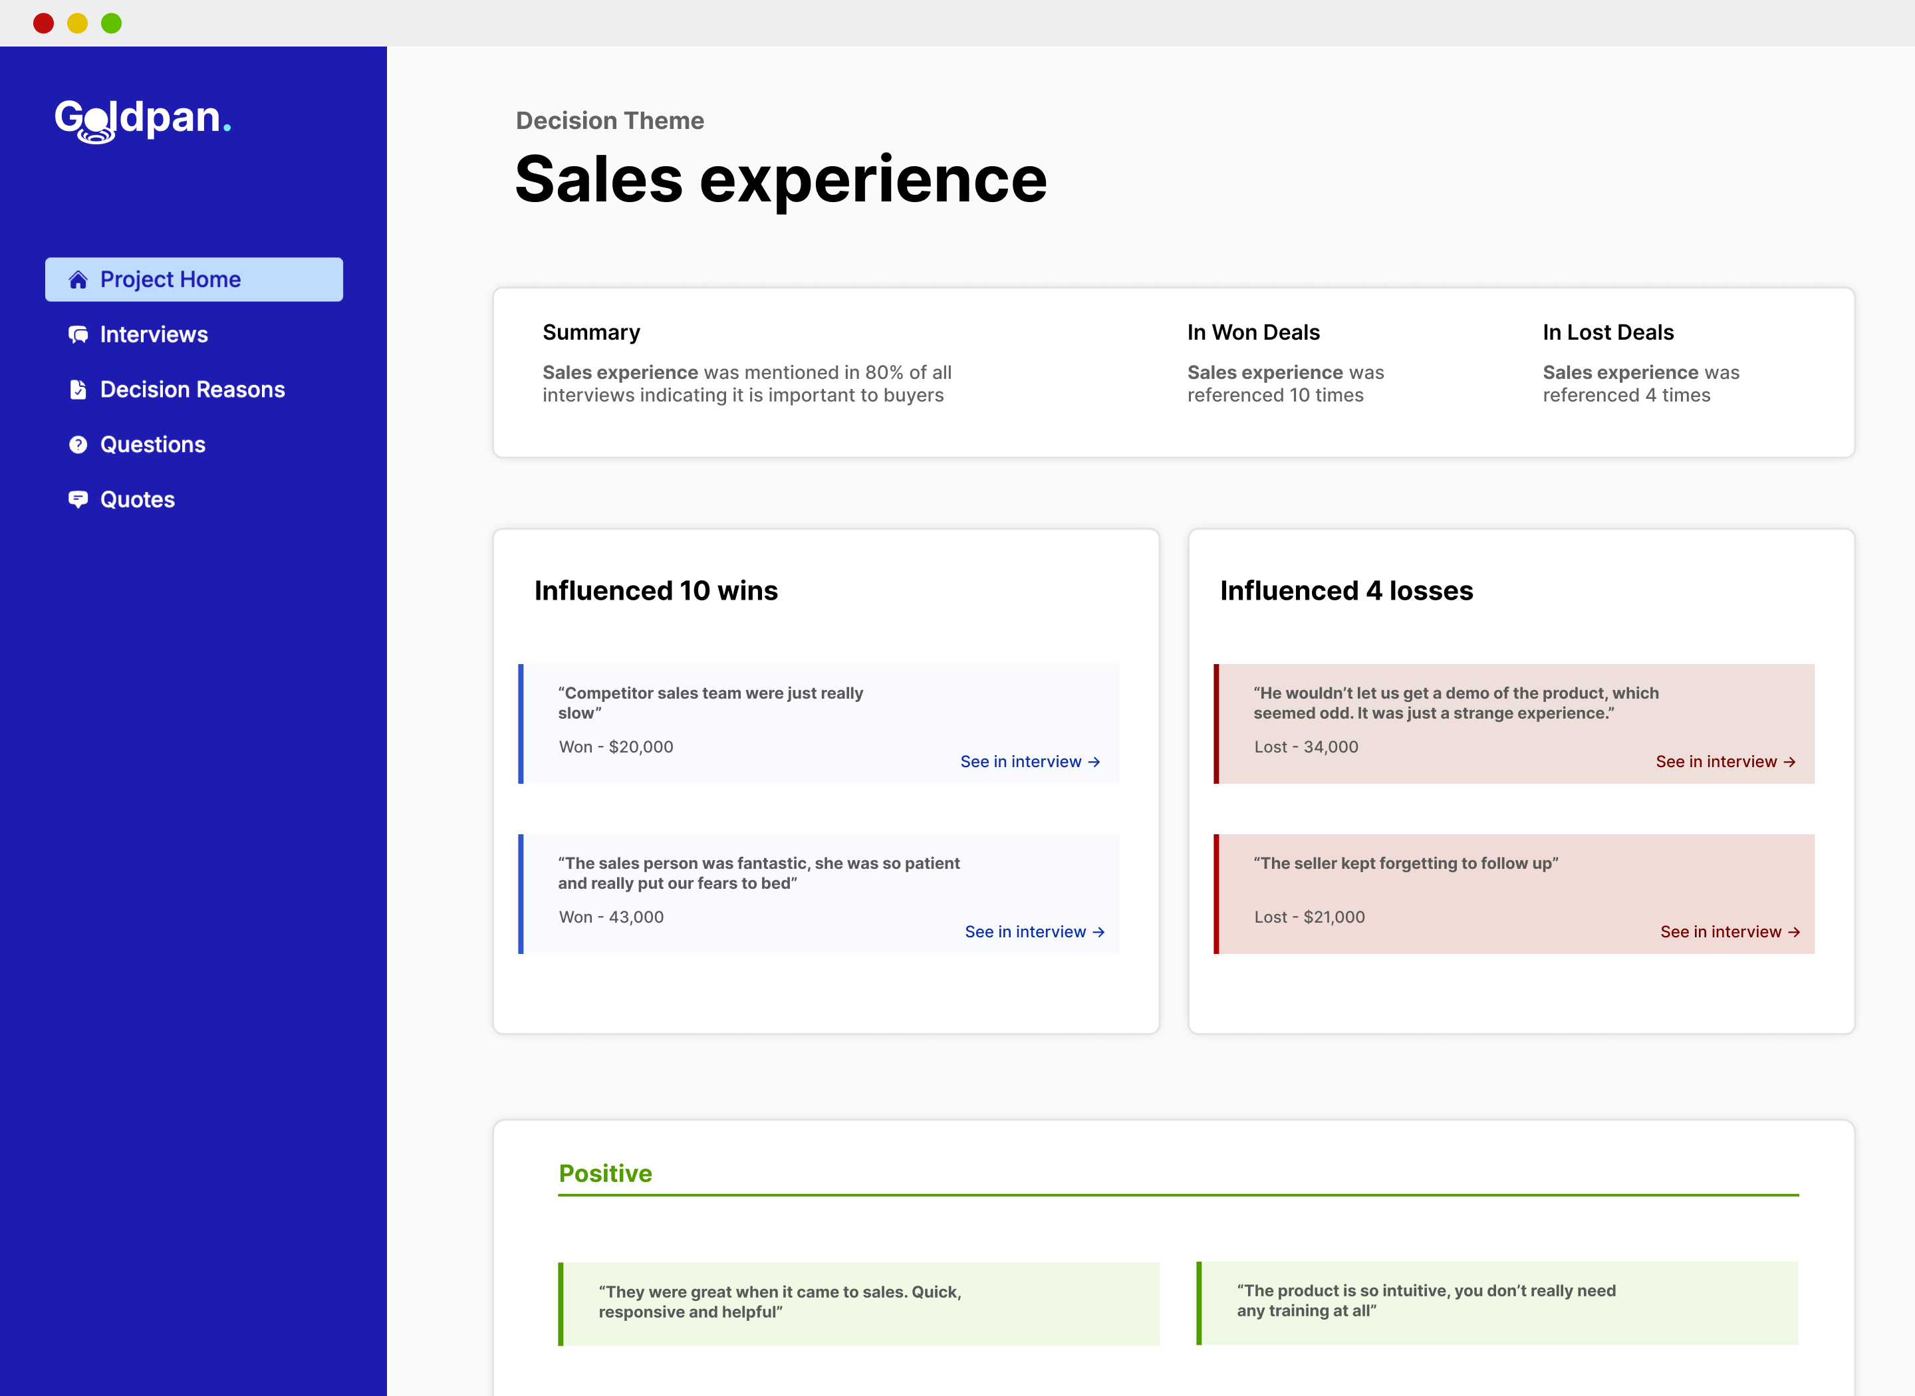
Task: Click the Quotes icon in sidebar
Action: pyautogui.click(x=77, y=498)
